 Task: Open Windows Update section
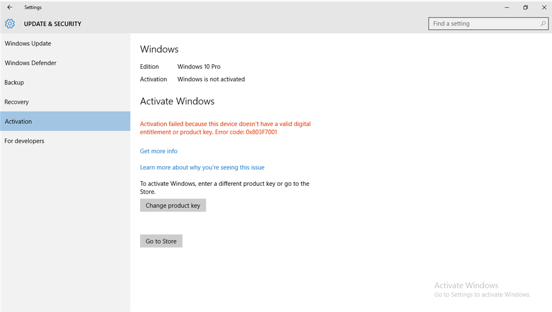pos(65,43)
